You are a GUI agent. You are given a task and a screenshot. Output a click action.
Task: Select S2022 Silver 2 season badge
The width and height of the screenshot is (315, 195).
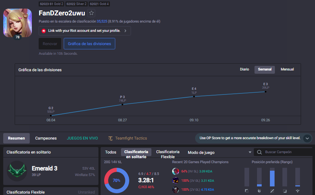pos(76,4)
